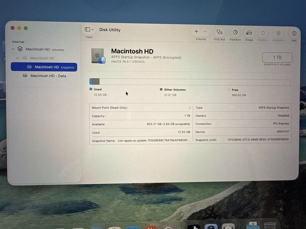This screenshot has height=229, width=306.
Task: Minimize Disk Utility with yellow button
Action: [x=19, y=28]
